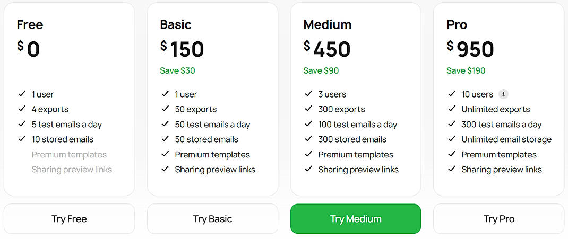Click the greyed-out Premium templates in Free plan
This screenshot has width=568, height=239.
[69, 155]
